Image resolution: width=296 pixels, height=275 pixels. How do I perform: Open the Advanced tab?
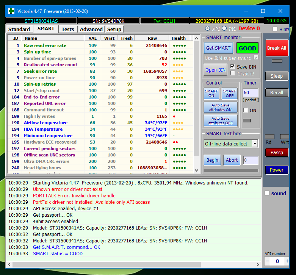91,29
